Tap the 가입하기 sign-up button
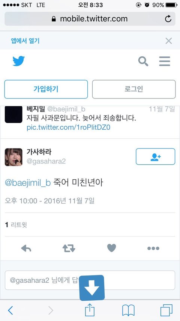 click(x=46, y=89)
